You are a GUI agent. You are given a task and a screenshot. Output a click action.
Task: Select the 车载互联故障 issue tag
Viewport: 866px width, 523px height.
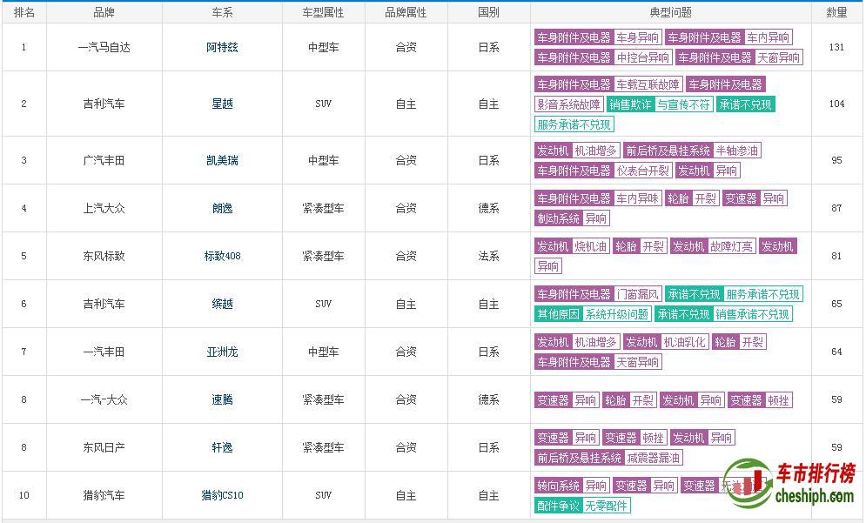pos(648,84)
